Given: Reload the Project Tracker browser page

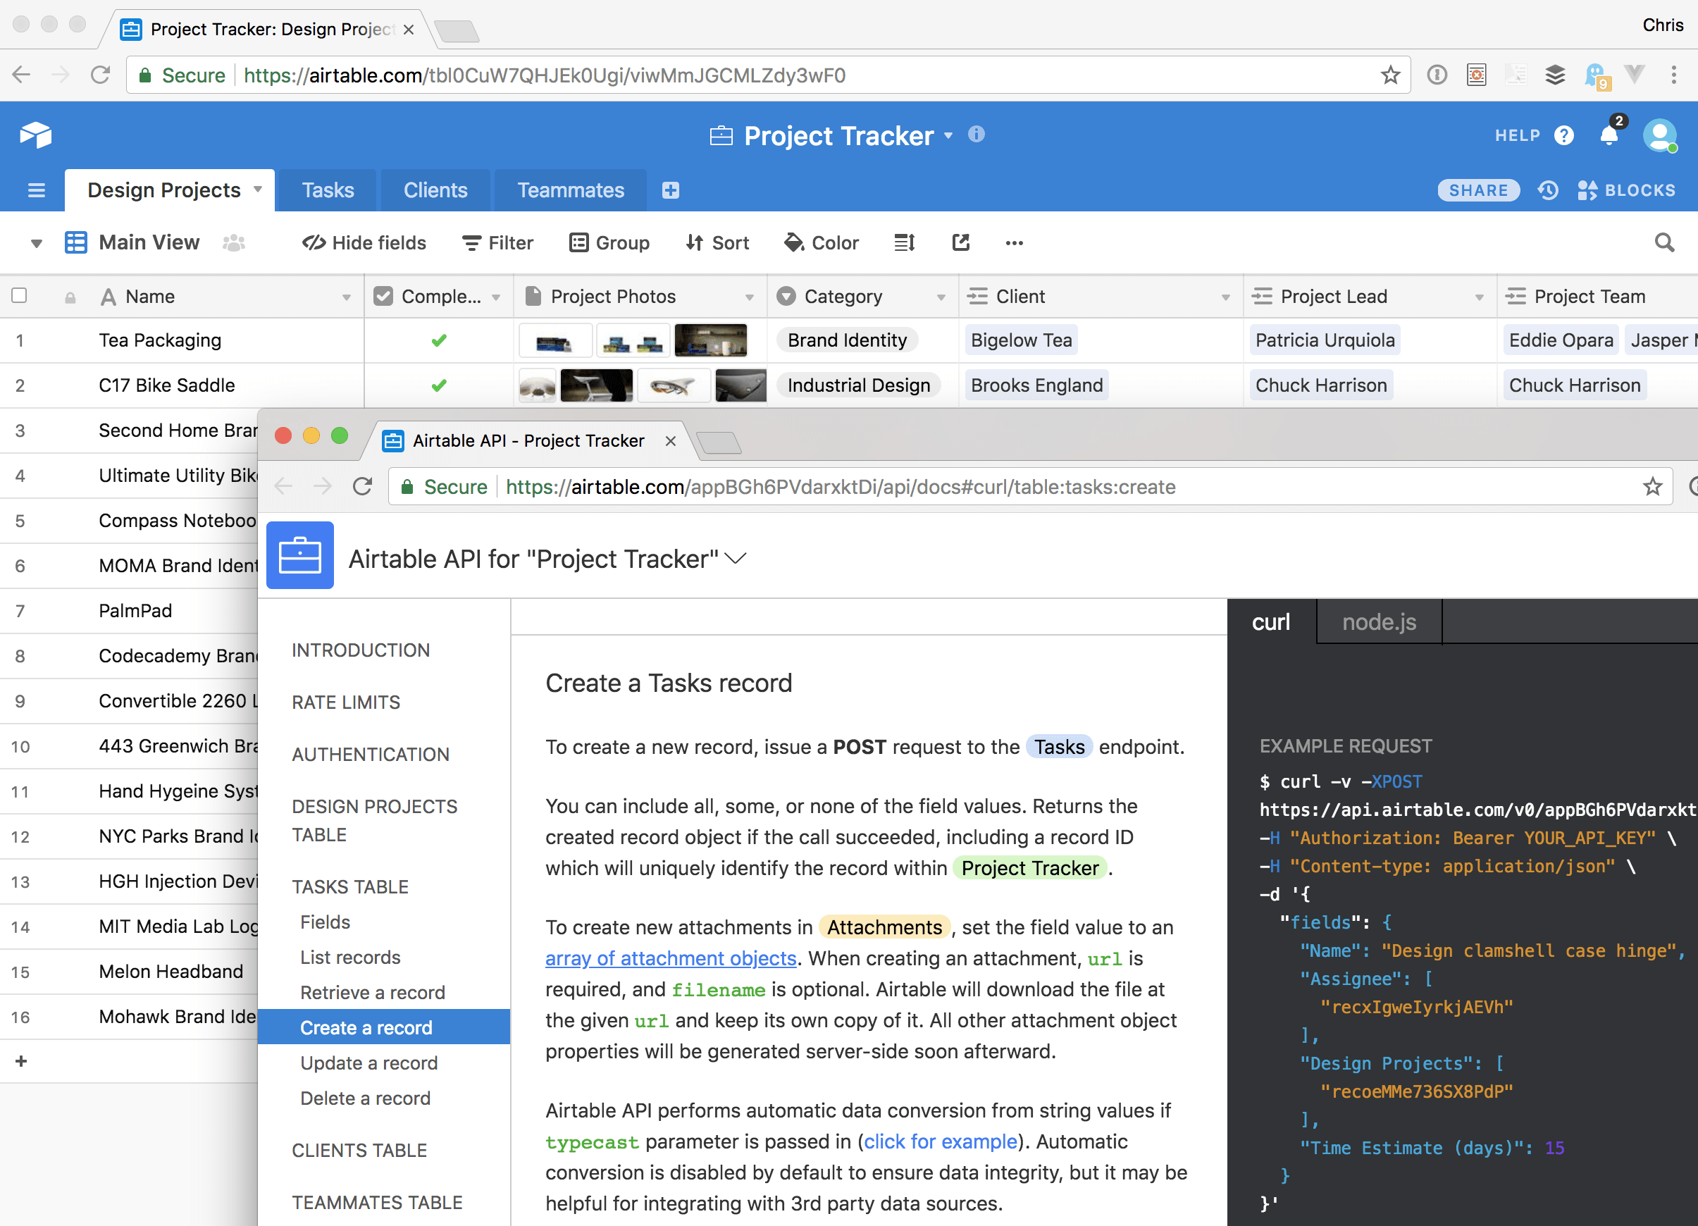Looking at the screenshot, I should click(x=100, y=75).
